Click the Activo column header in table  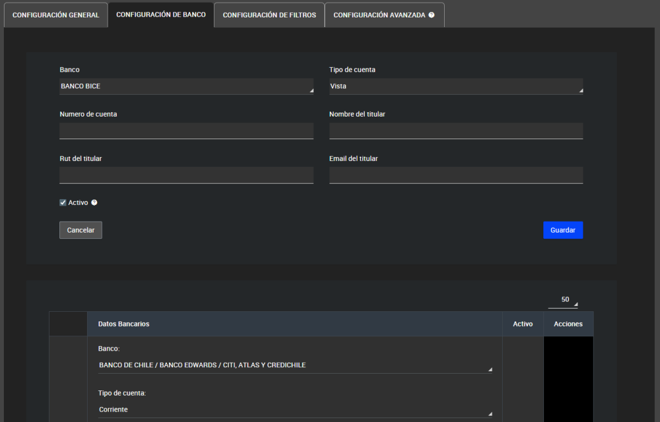523,324
